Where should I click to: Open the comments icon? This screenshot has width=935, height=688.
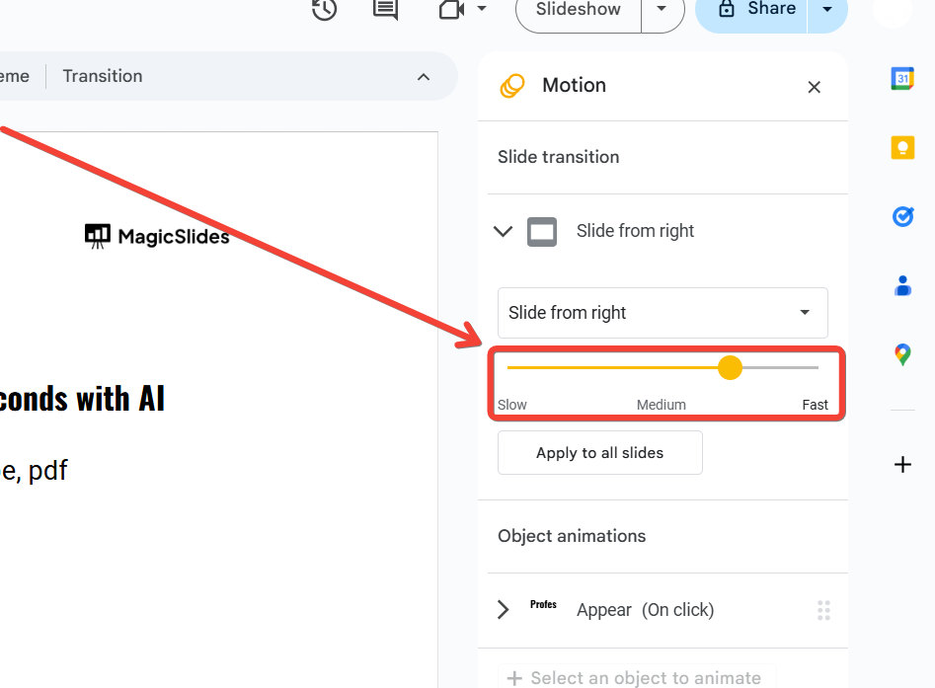385,10
